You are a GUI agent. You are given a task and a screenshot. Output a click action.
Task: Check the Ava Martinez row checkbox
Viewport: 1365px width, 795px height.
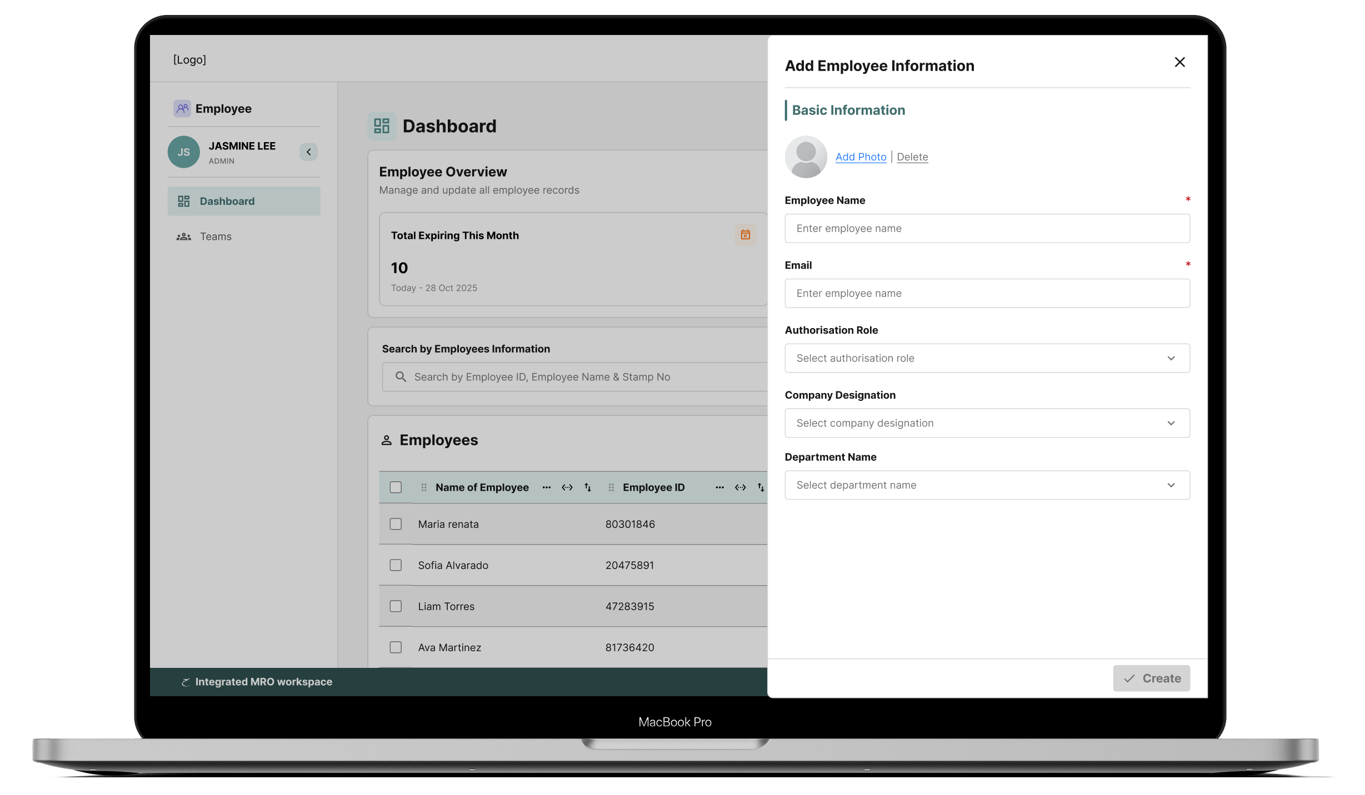[396, 647]
